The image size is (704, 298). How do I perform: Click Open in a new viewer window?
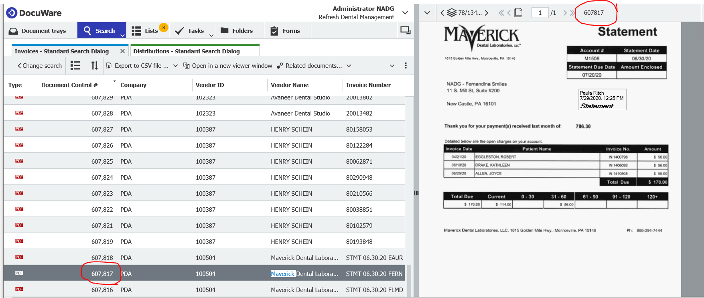coord(227,66)
